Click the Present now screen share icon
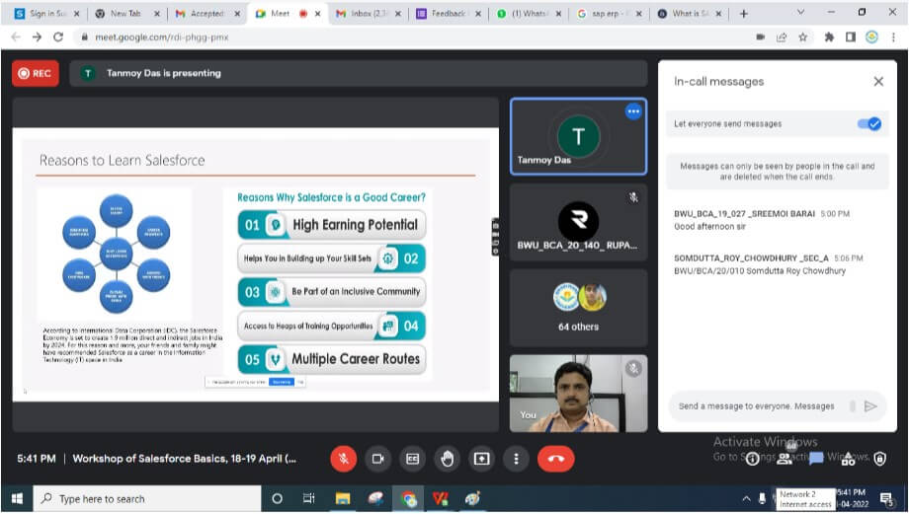This screenshot has height=514, width=909. (481, 459)
